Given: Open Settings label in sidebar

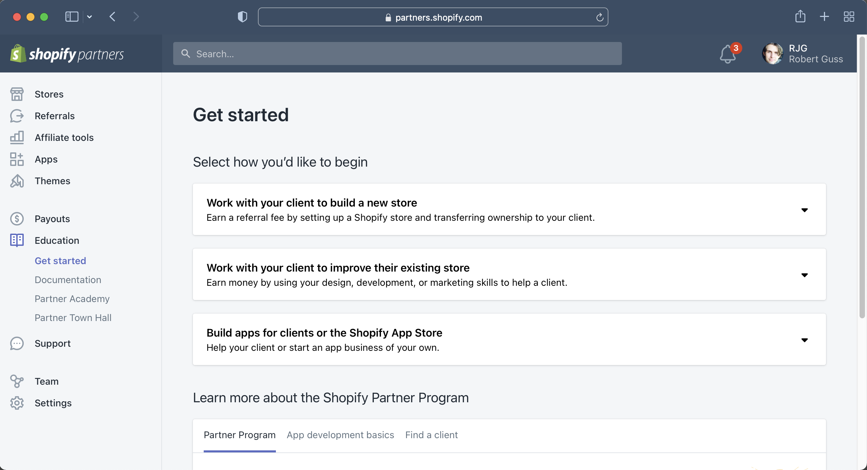Looking at the screenshot, I should pos(53,403).
